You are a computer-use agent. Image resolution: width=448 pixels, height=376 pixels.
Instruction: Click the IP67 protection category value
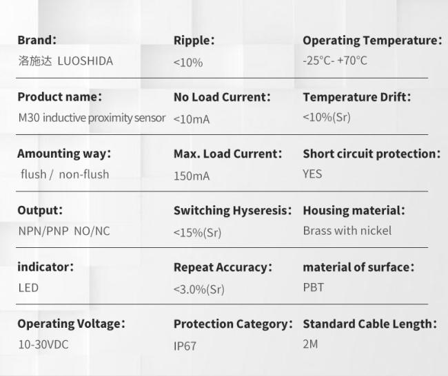pyautogui.click(x=185, y=346)
